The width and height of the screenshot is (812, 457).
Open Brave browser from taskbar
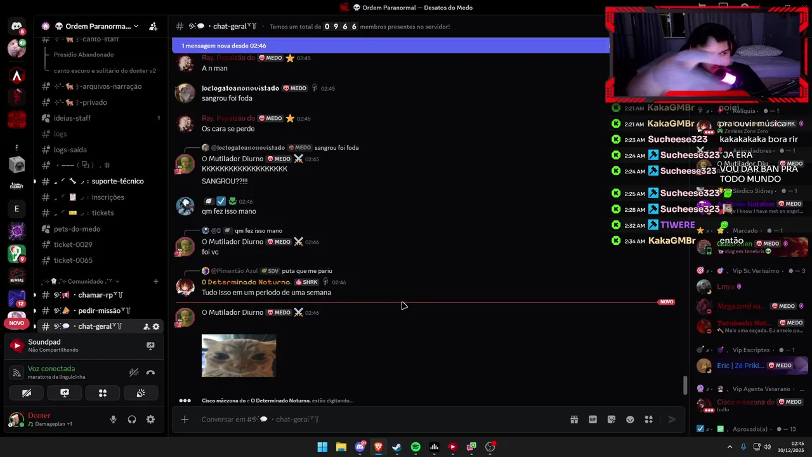click(x=378, y=447)
